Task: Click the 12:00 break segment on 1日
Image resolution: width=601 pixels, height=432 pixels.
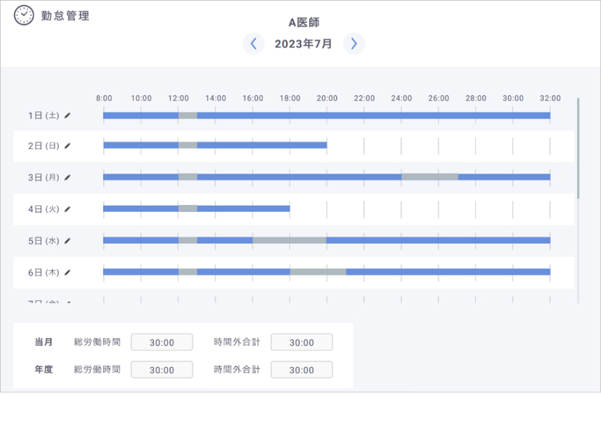Action: [188, 115]
